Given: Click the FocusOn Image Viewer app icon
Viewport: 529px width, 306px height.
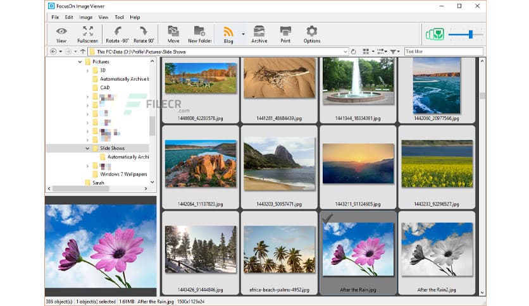Looking at the screenshot, I should (51, 6).
